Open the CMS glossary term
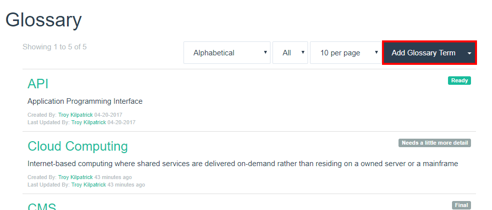 coord(41,207)
